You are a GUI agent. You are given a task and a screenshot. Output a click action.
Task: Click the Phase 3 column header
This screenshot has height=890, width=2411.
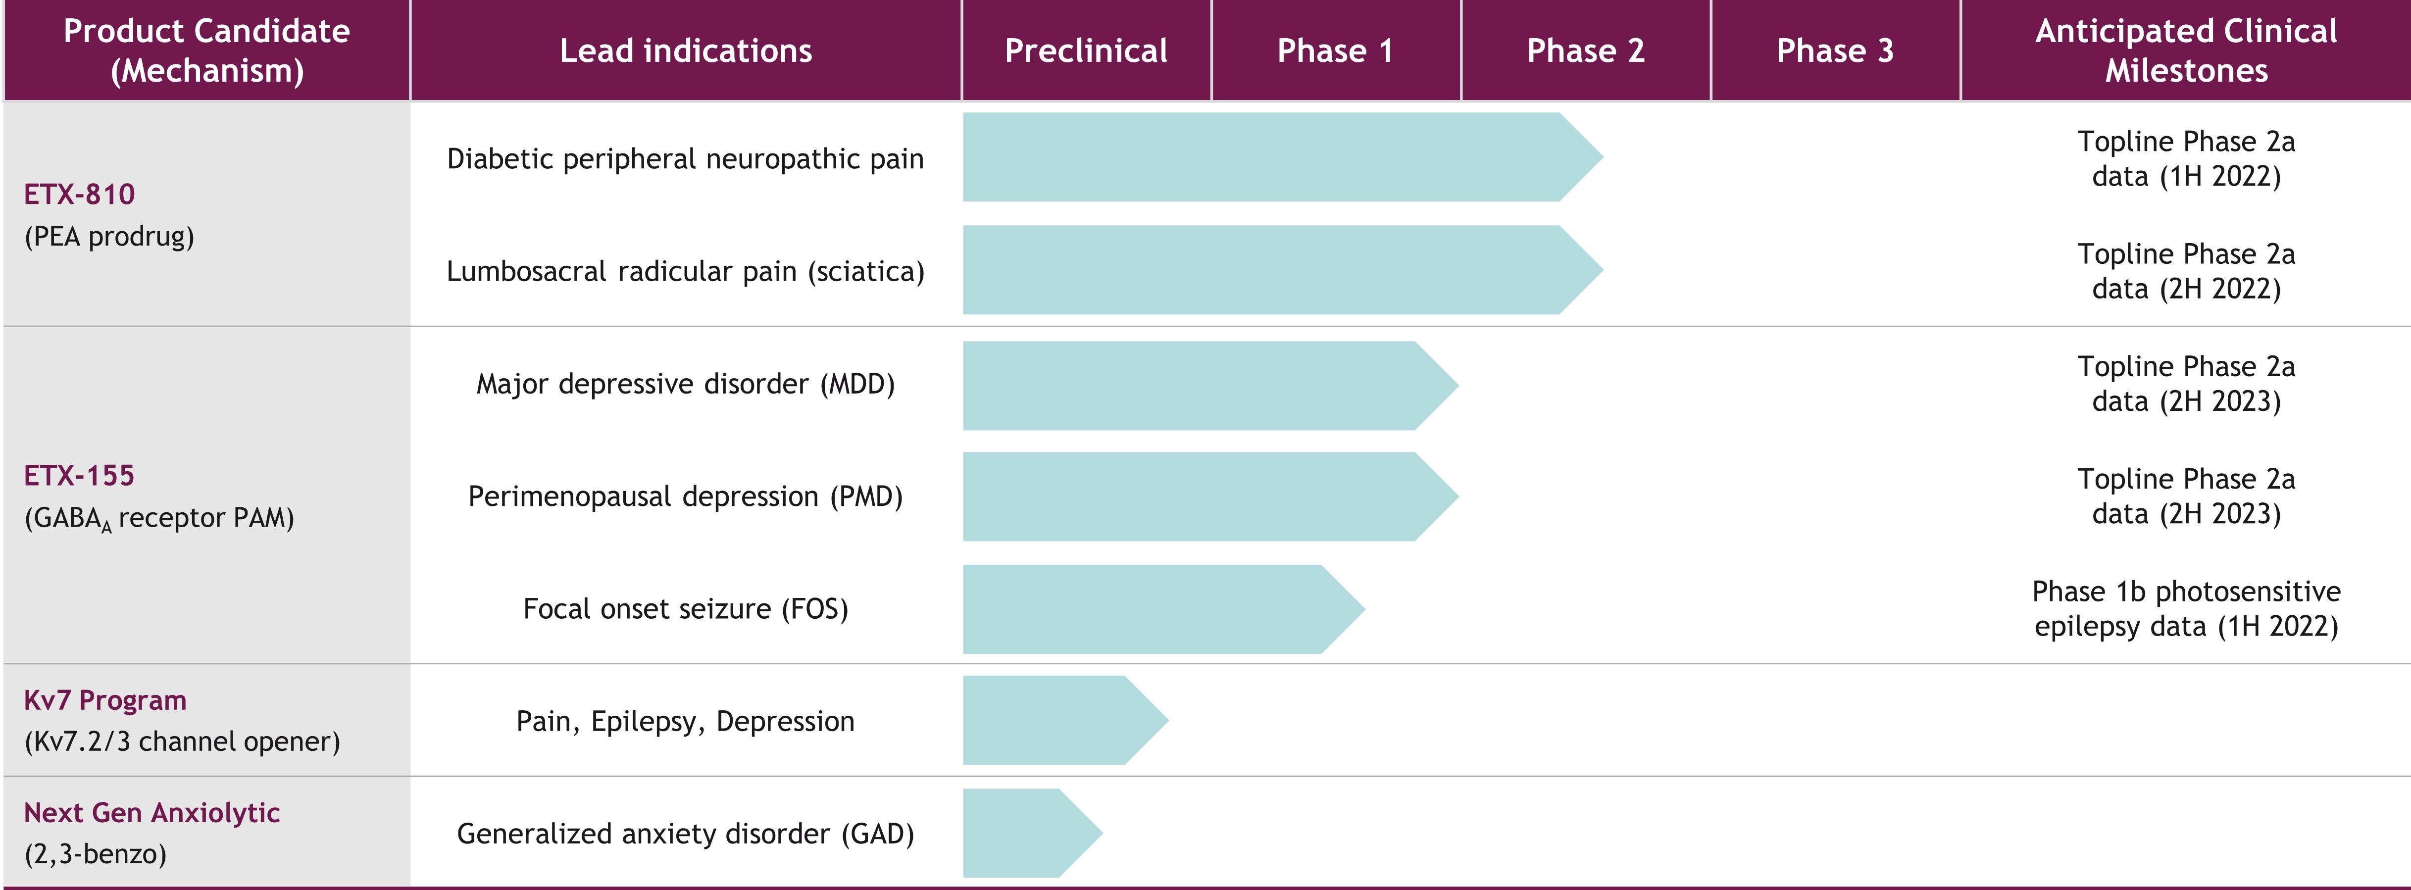click(x=1835, y=50)
